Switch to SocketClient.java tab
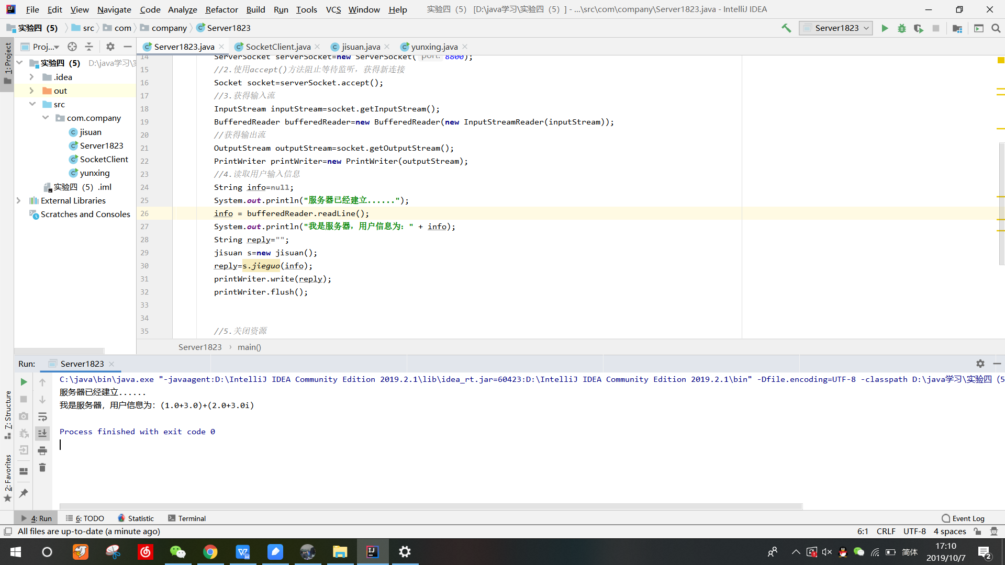 (x=277, y=47)
